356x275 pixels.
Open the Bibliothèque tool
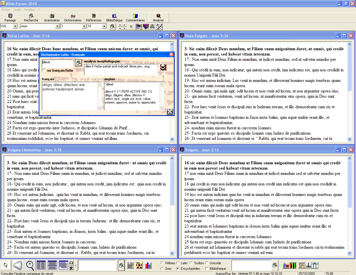114,18
